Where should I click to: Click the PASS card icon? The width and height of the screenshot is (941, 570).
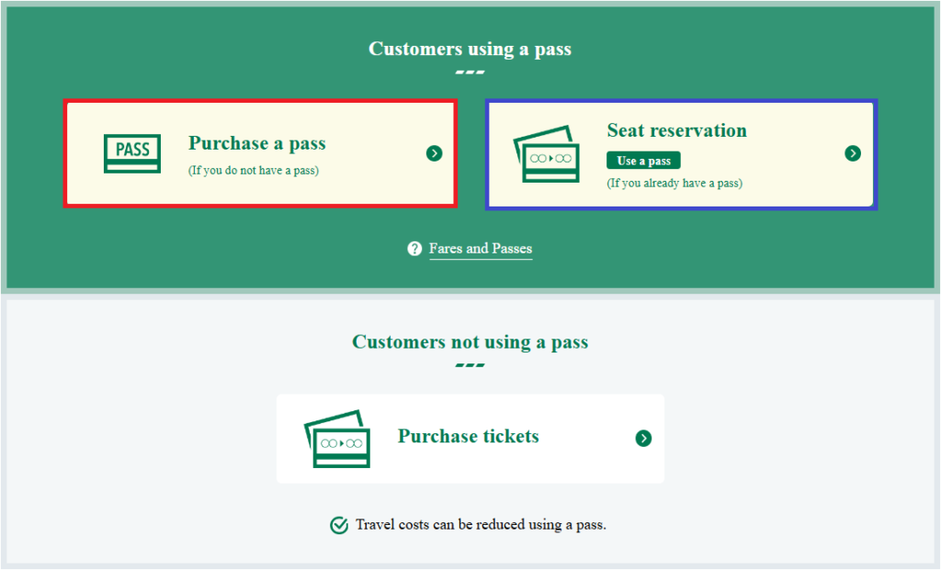point(132,153)
